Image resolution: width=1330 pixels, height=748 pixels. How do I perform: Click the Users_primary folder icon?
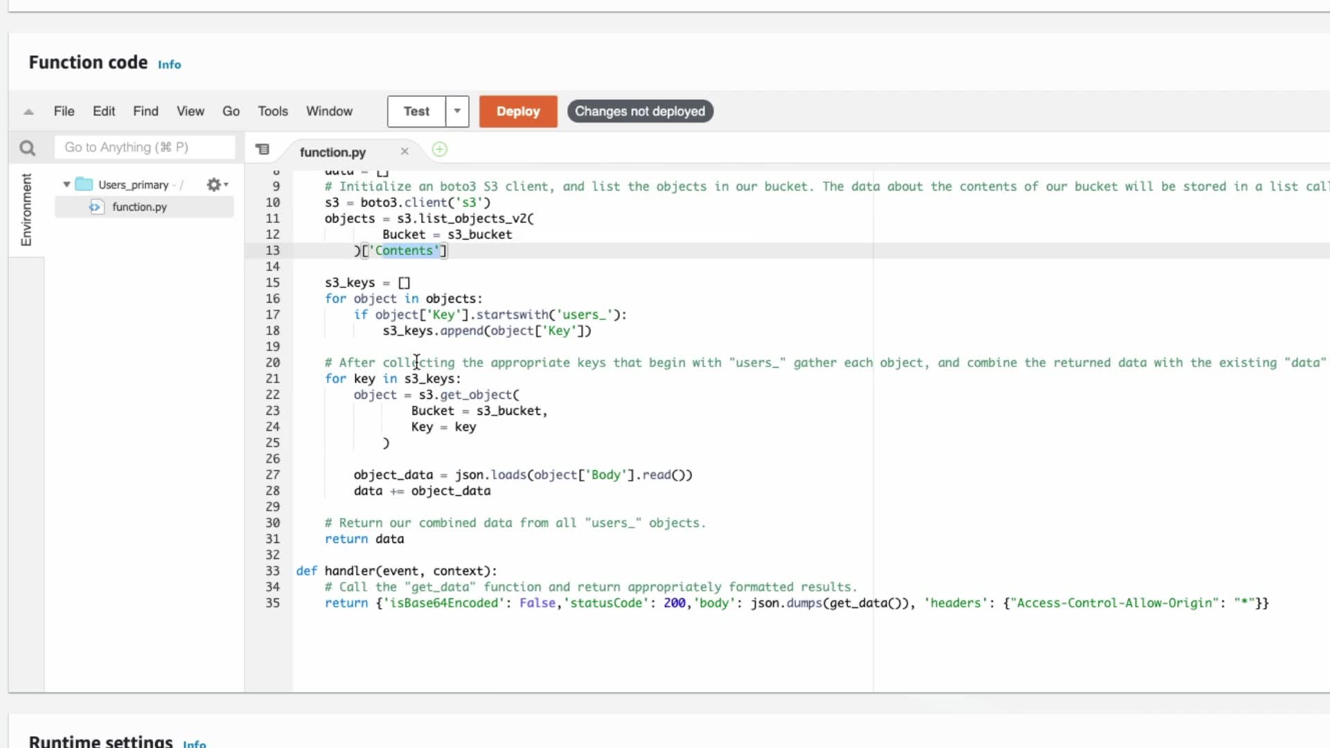pyautogui.click(x=84, y=184)
